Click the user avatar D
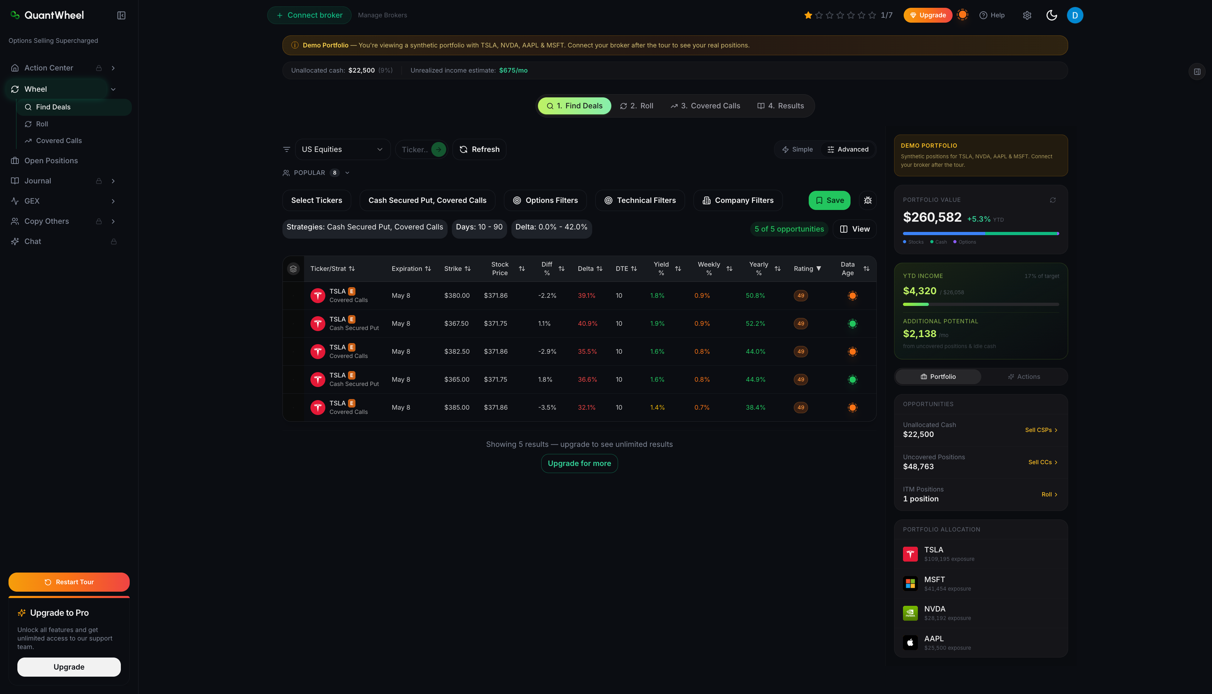The width and height of the screenshot is (1212, 694). pos(1074,15)
